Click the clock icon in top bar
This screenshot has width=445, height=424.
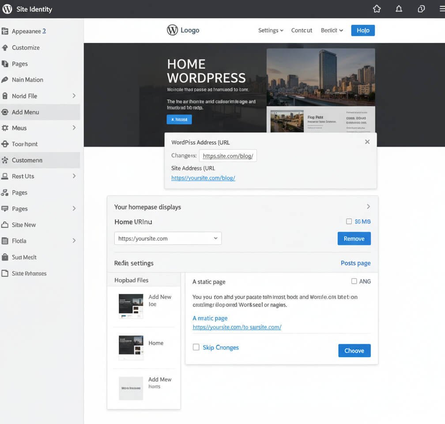point(421,8)
